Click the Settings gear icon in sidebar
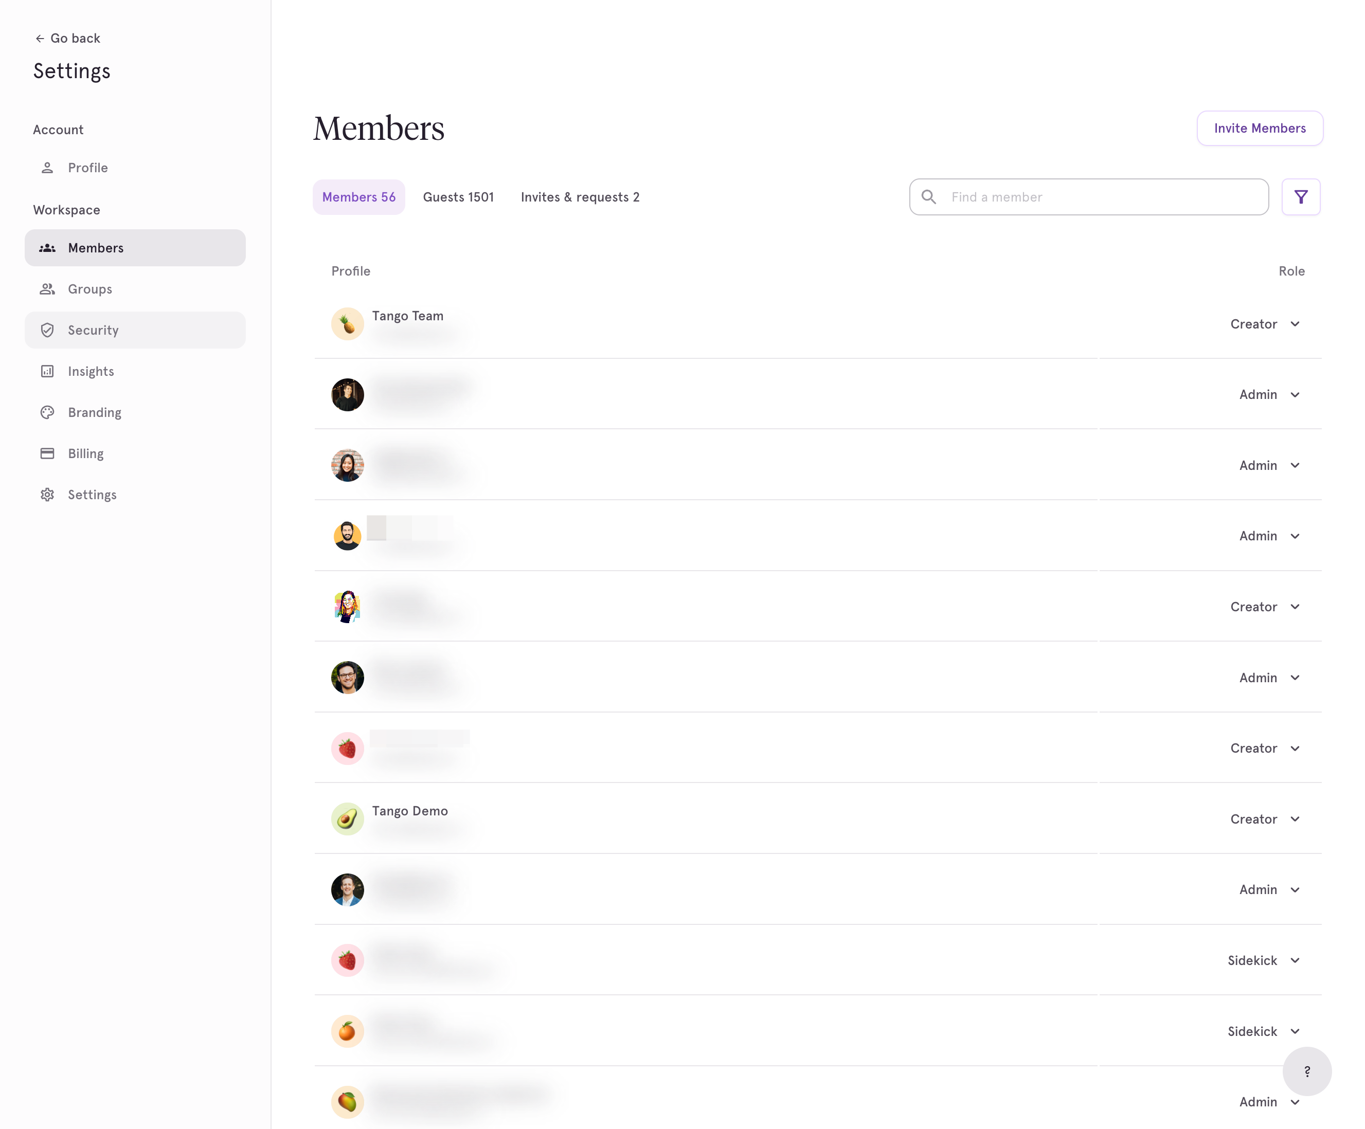Viewport: 1365px width, 1129px height. [47, 495]
